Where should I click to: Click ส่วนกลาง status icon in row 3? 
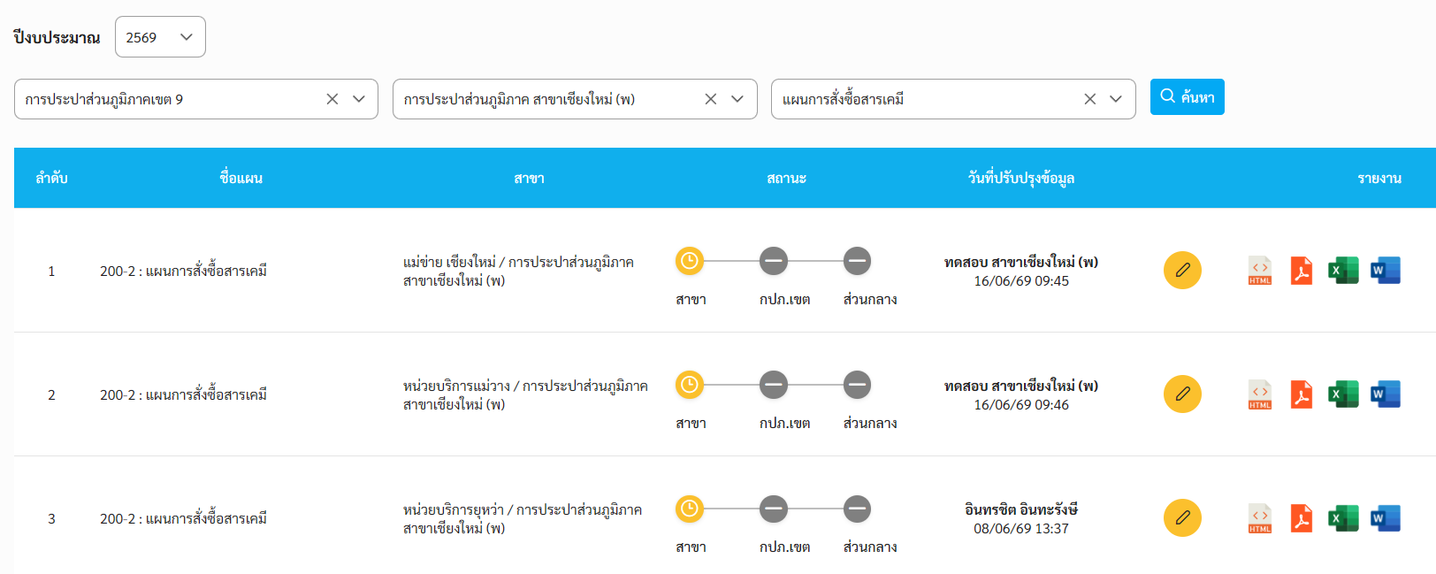(x=857, y=509)
